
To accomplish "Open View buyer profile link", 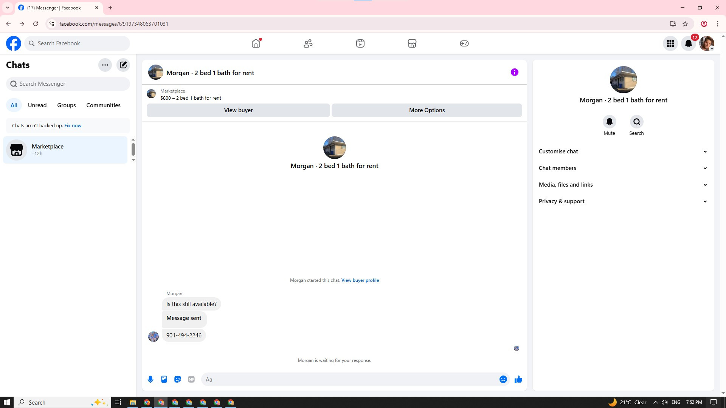I will click(x=360, y=280).
